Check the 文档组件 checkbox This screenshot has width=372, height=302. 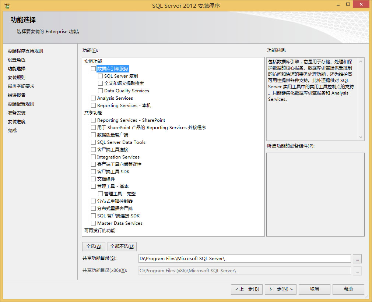point(93,179)
